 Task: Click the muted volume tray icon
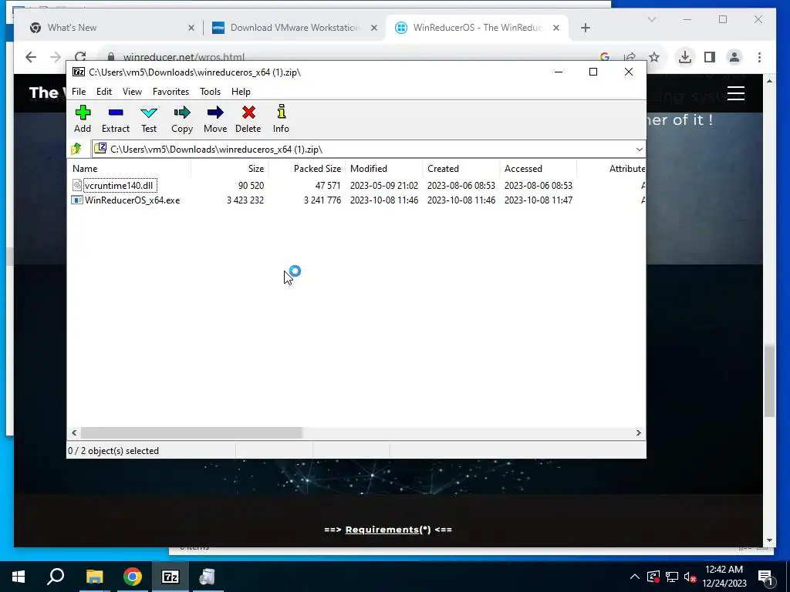690,577
